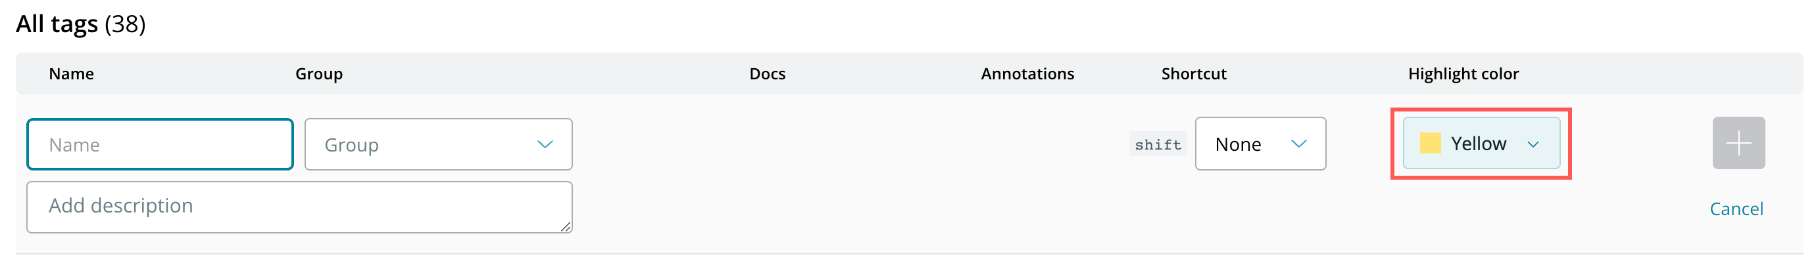Click the chevron next to Yellow

(x=1533, y=144)
